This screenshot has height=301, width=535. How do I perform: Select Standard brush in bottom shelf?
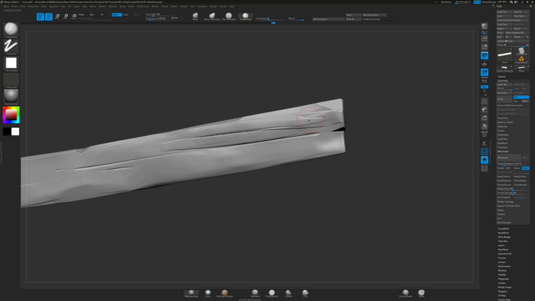point(255,293)
